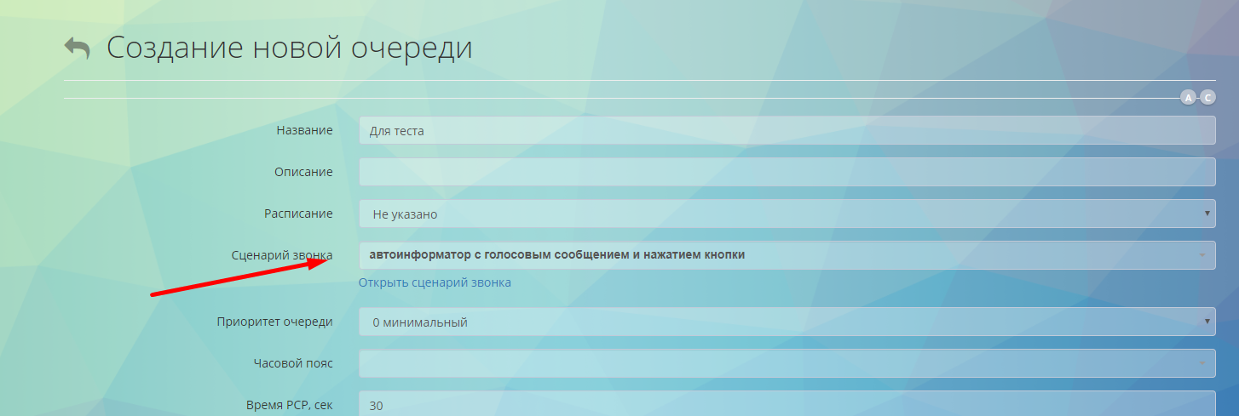1239x416 pixels.
Task: Click the round A badge icon
Action: 1188,98
